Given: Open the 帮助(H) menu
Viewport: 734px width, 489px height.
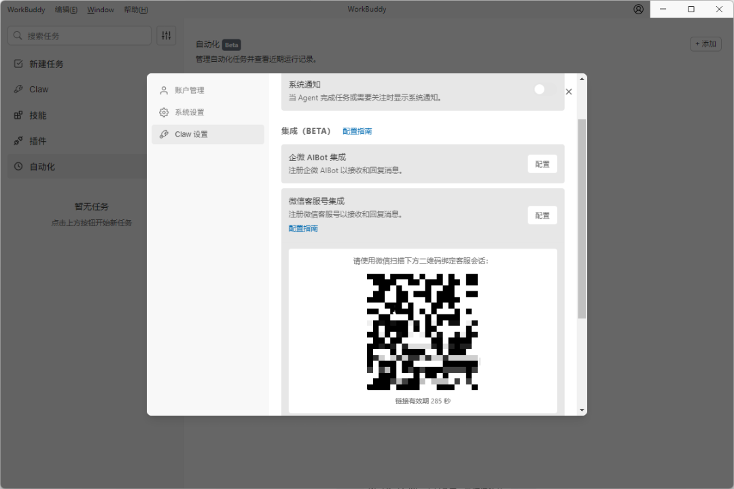Looking at the screenshot, I should pyautogui.click(x=136, y=10).
